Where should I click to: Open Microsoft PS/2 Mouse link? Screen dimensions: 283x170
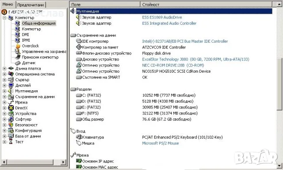tap(160, 143)
